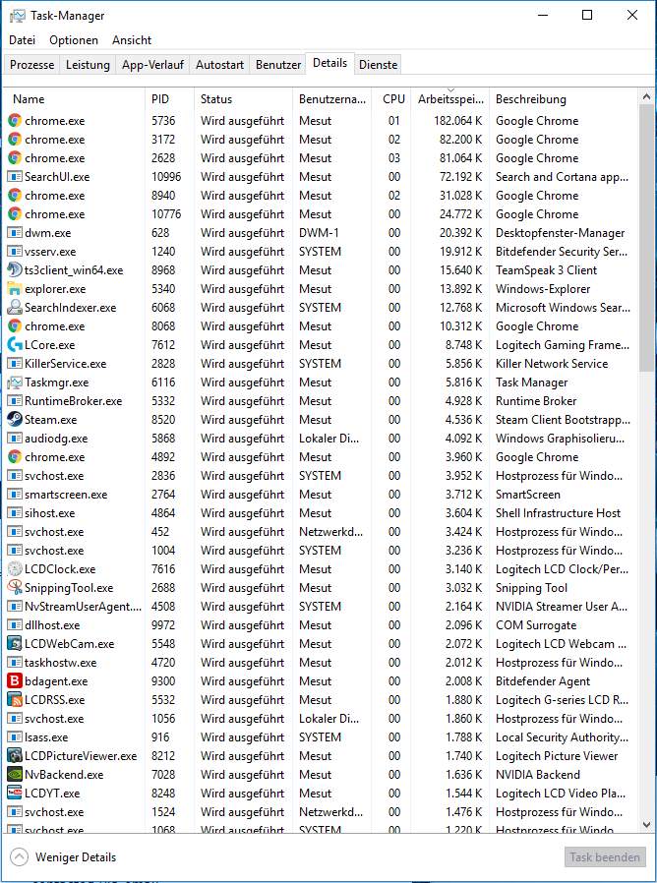Click the TeamSpeak ts3client_win64.exe icon
657x883 pixels.
[15, 269]
